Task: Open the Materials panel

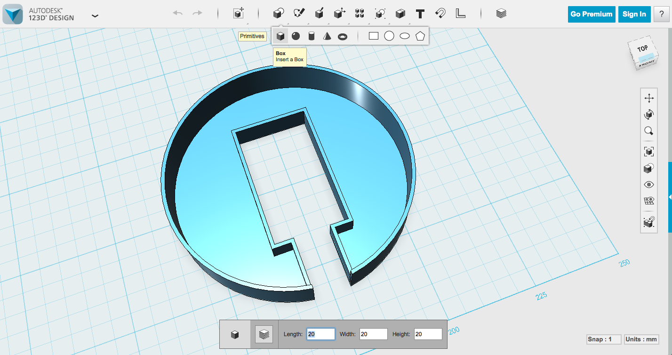Action: [501, 13]
